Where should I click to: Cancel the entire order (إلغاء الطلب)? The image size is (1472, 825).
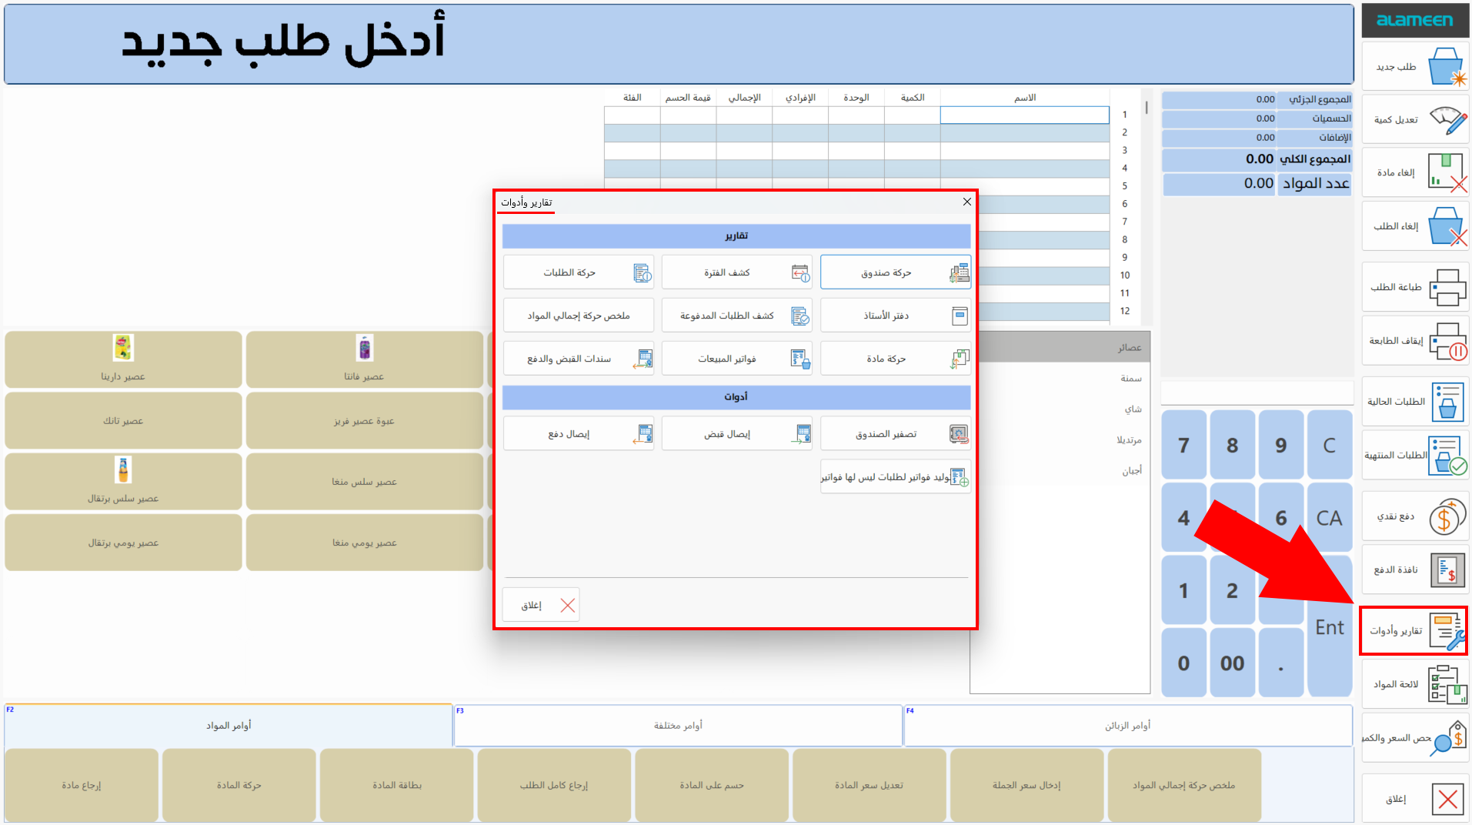coord(1414,225)
